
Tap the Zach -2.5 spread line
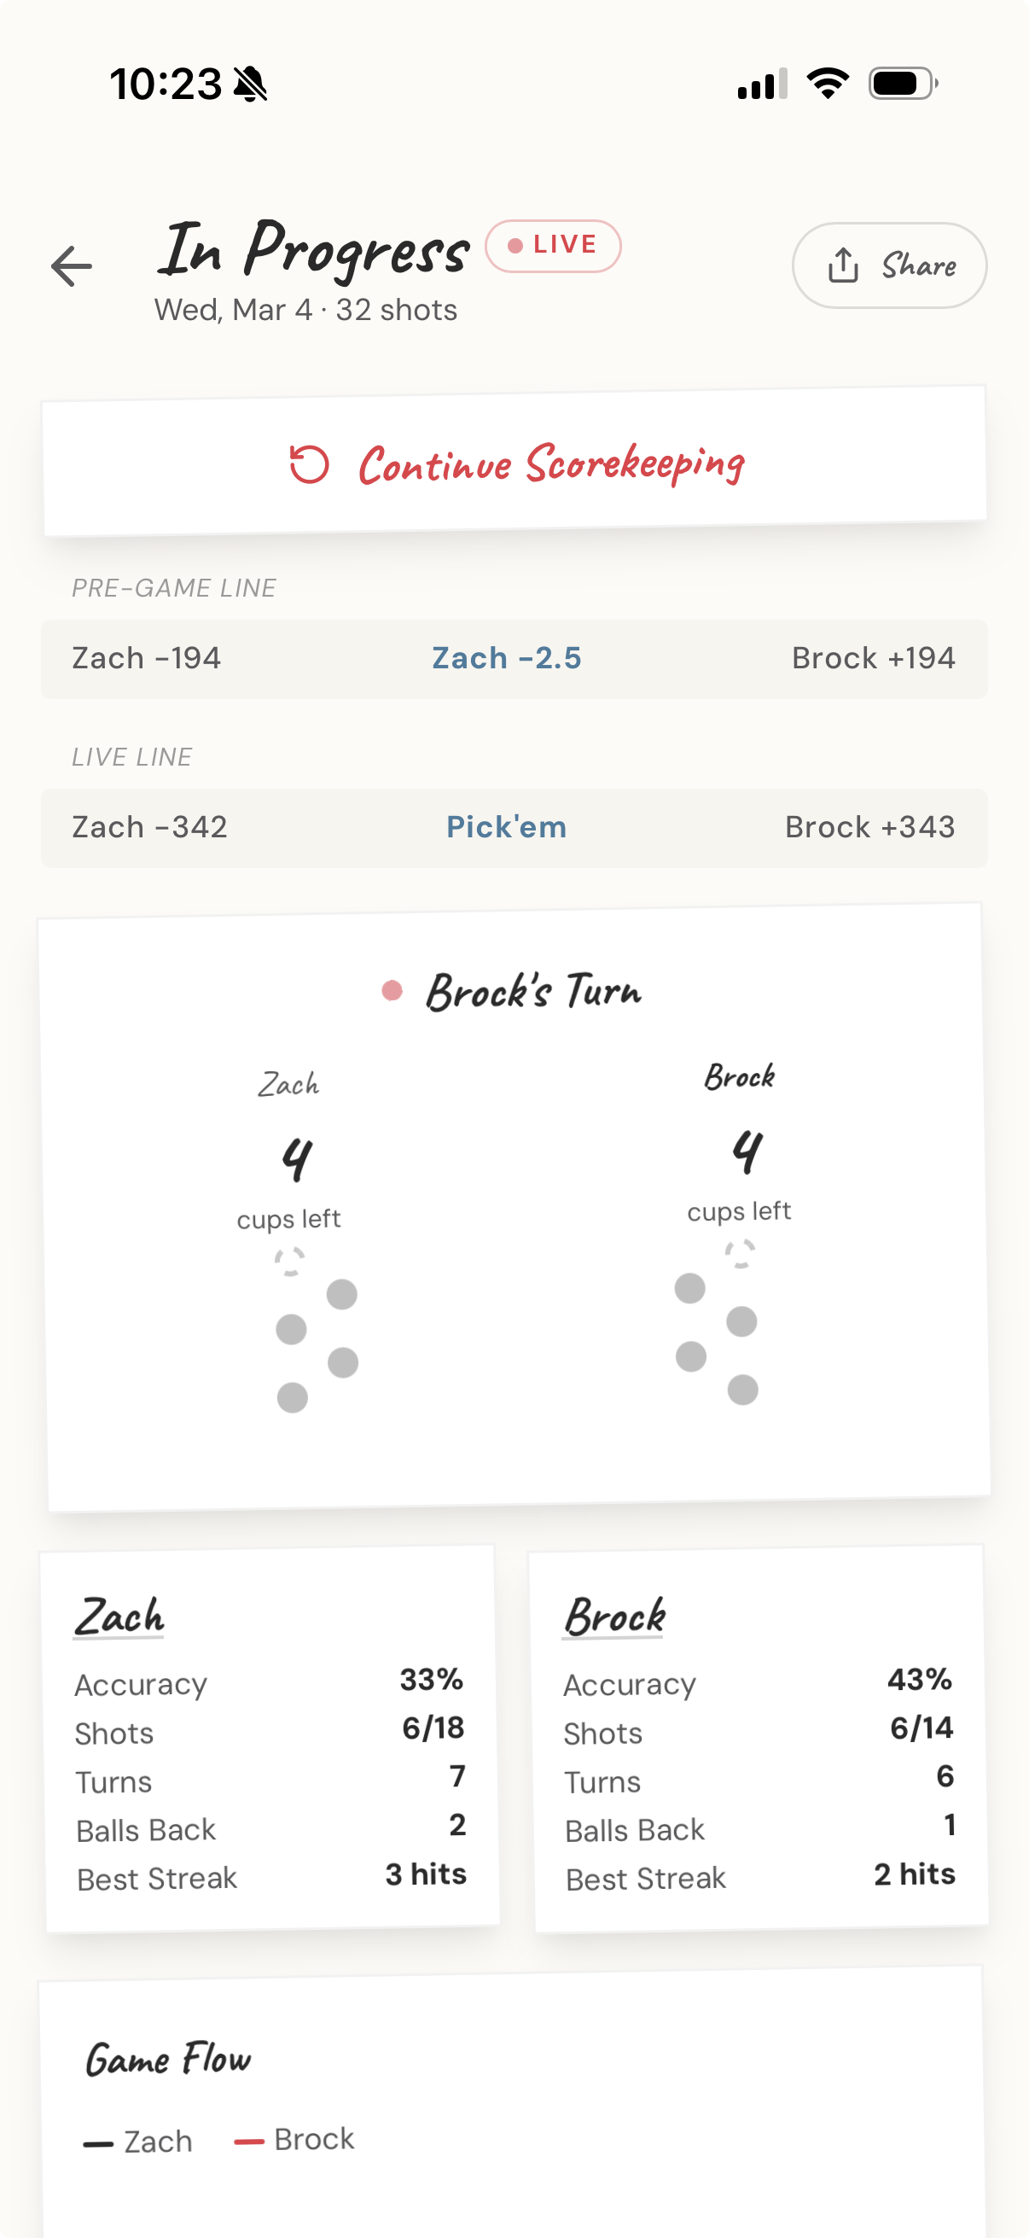(x=507, y=659)
